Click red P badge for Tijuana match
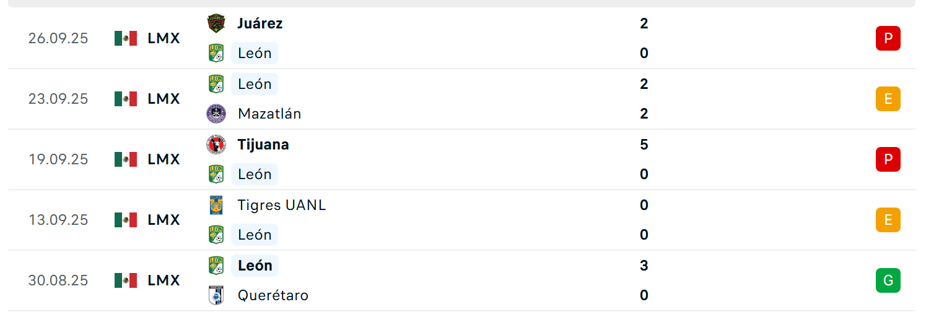 [x=888, y=159]
